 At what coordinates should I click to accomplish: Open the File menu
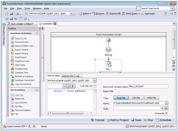tap(6, 8)
